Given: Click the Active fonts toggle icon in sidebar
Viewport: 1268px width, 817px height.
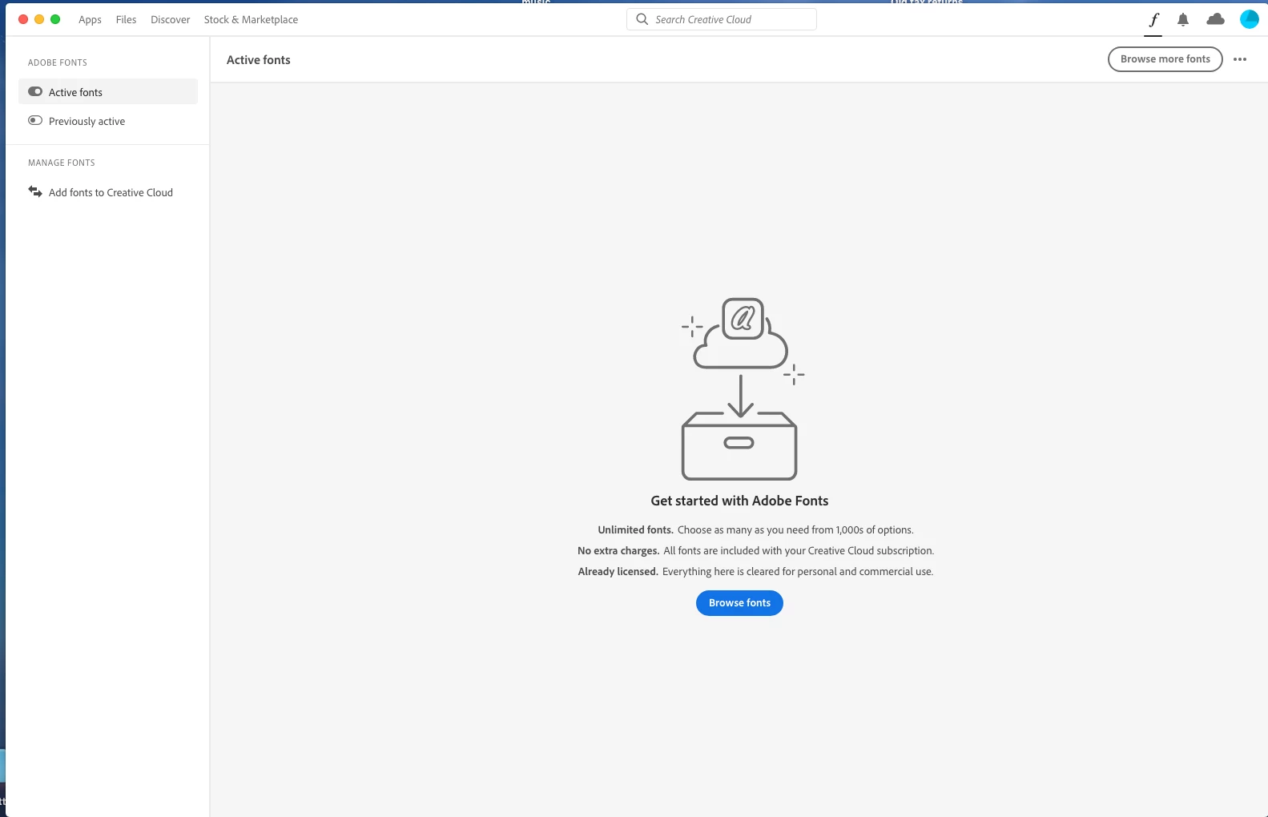Looking at the screenshot, I should point(35,91).
